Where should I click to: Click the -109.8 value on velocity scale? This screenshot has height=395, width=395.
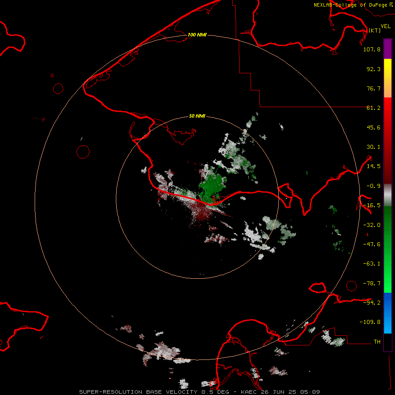click(x=370, y=322)
